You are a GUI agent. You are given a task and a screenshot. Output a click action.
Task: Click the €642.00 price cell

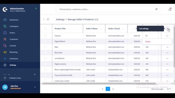click(137, 36)
